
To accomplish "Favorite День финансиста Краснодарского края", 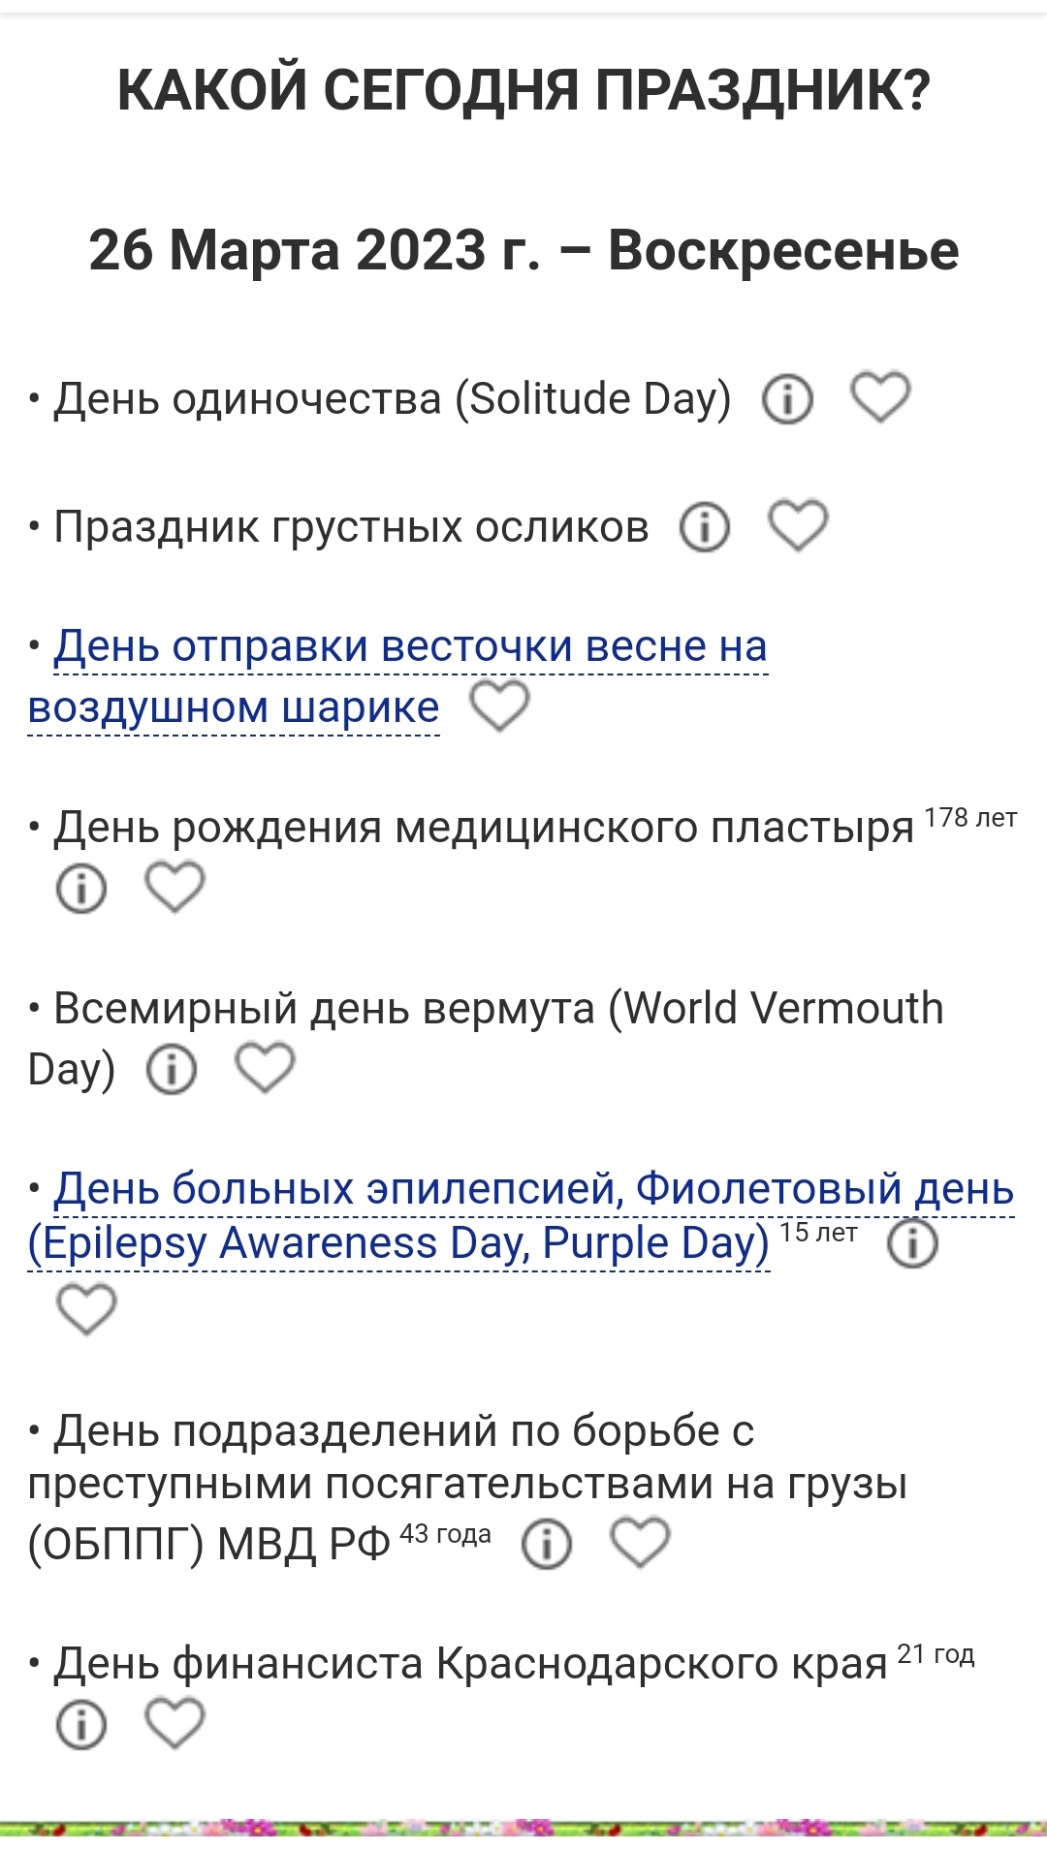I will (174, 1723).
